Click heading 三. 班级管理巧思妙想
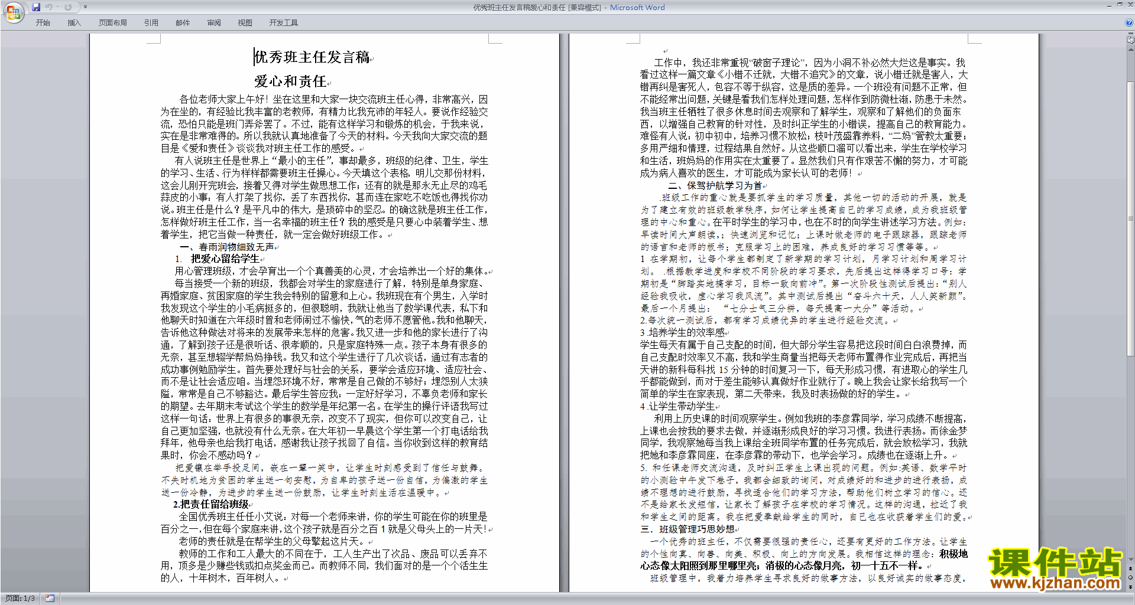 [688, 529]
